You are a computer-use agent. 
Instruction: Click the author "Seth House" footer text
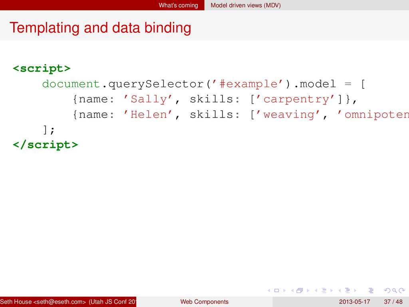tap(16, 302)
